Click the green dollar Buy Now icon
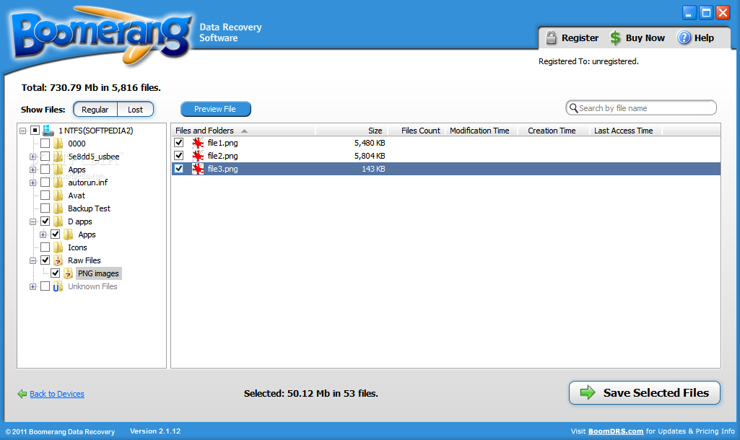 615,38
